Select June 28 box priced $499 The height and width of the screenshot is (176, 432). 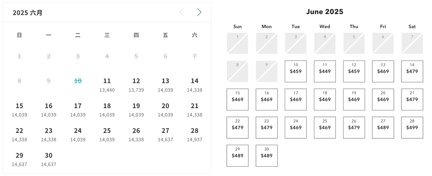pyautogui.click(x=412, y=128)
